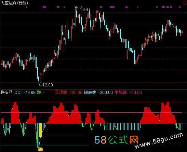The image size is (187, 152).
Task: Click the yellow smiley face signal icon
Action: pyautogui.click(x=41, y=149)
